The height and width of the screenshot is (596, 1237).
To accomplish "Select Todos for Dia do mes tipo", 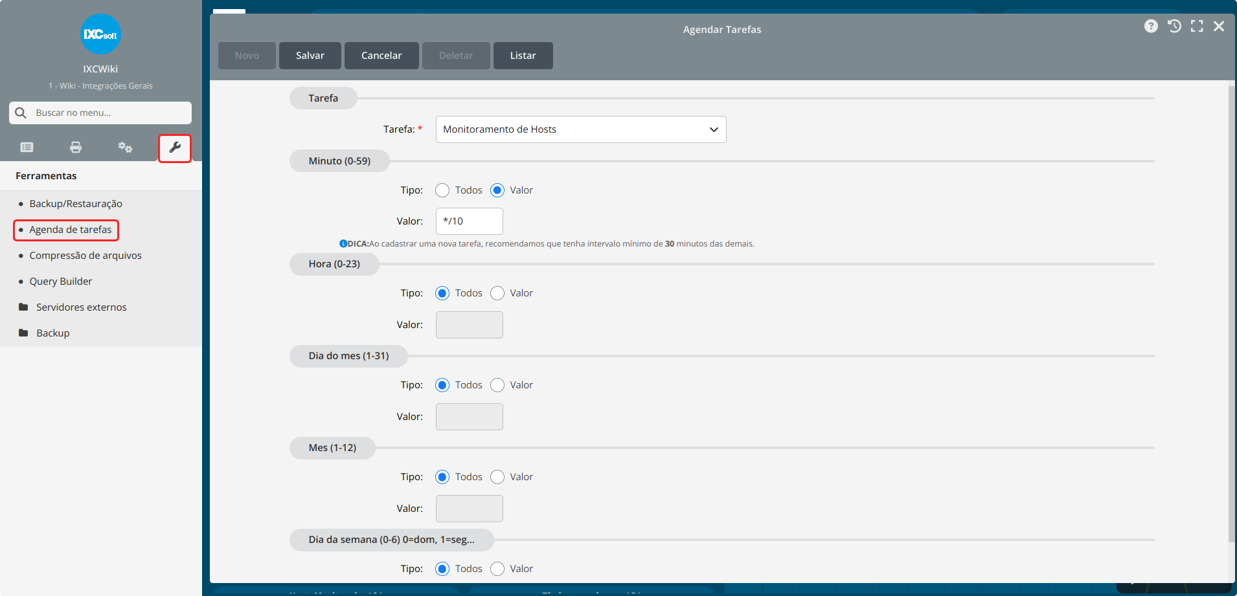I will tap(442, 385).
